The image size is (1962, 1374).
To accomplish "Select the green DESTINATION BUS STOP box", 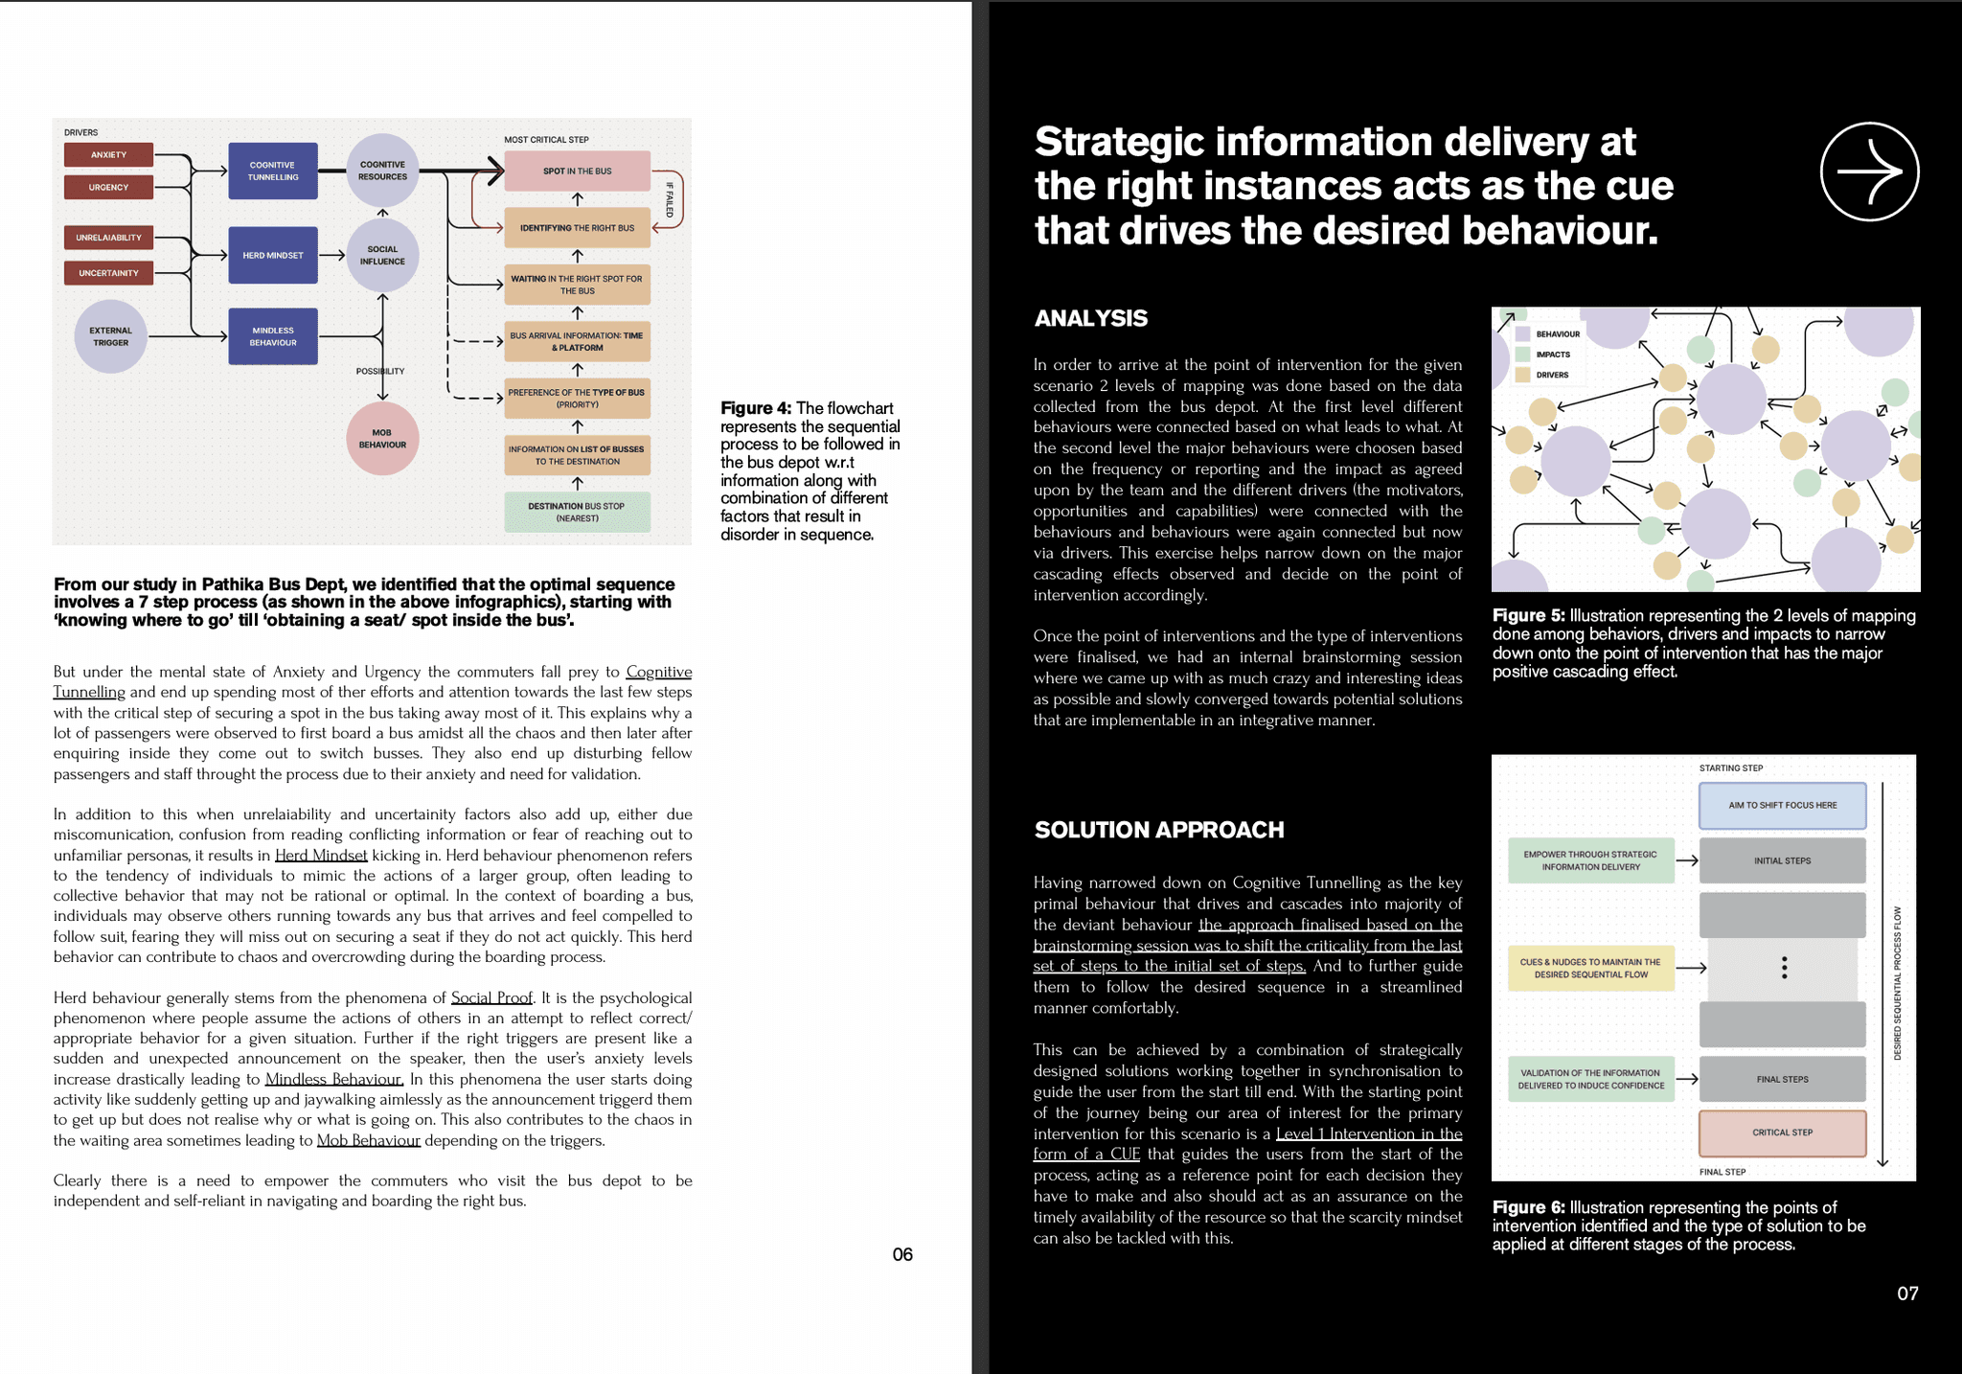I will 577,513.
